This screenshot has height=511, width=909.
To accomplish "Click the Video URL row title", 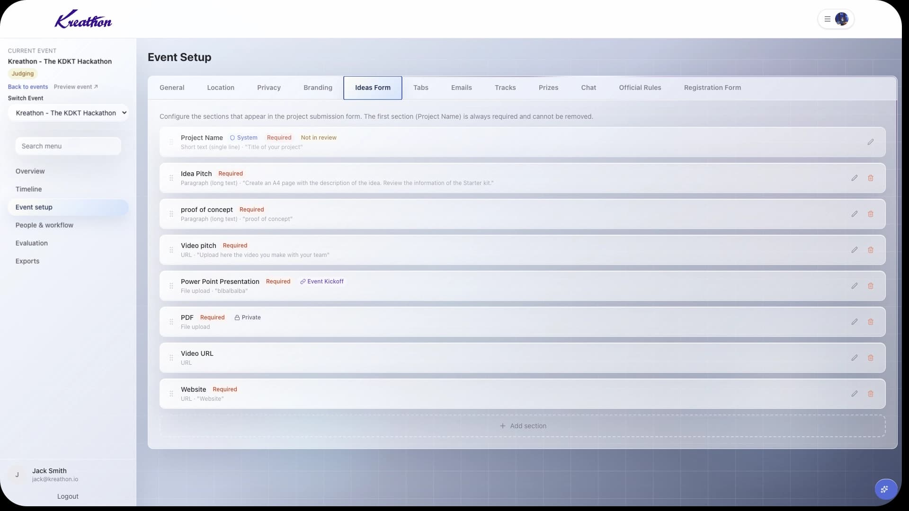I will (x=197, y=353).
